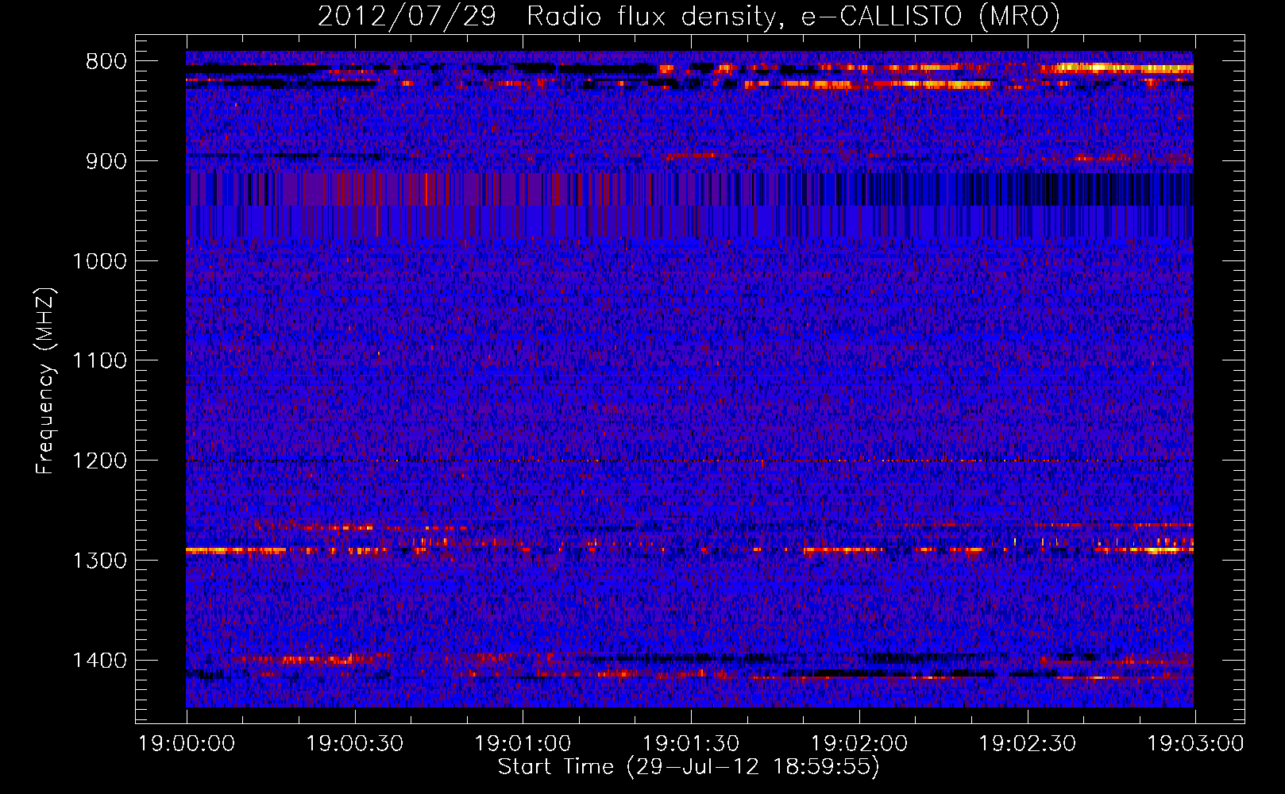Click the 19:00:30 time tick label
The image size is (1285, 794).
click(x=355, y=744)
